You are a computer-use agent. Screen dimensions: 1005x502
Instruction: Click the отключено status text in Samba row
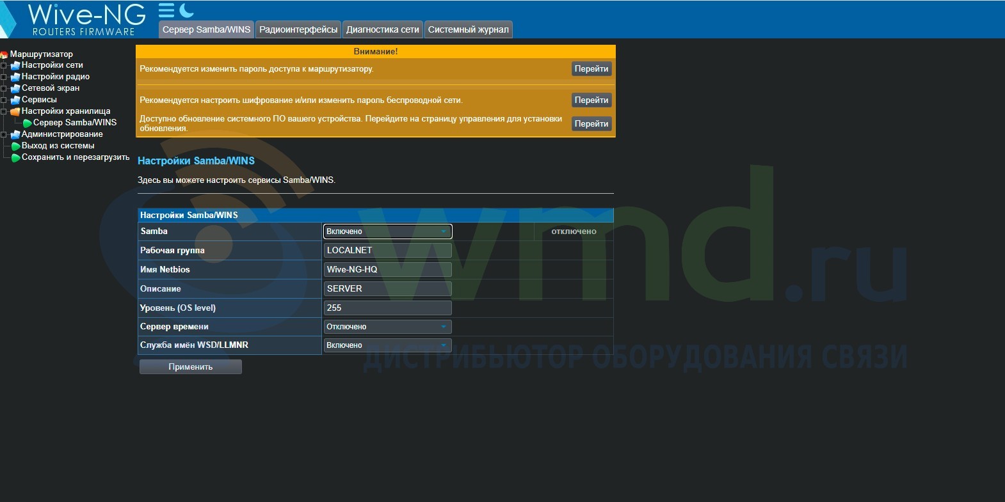click(x=574, y=231)
